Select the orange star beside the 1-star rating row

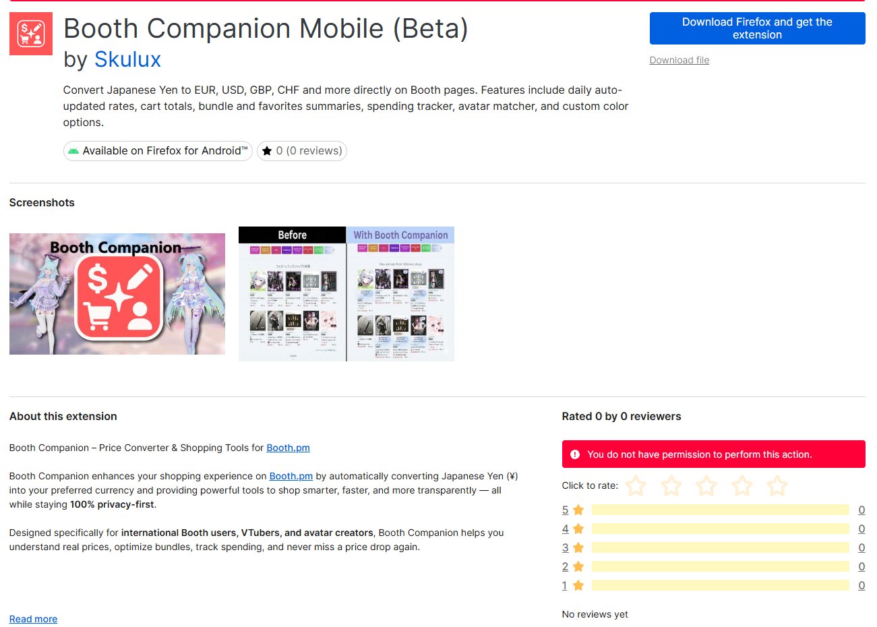pyautogui.click(x=578, y=585)
